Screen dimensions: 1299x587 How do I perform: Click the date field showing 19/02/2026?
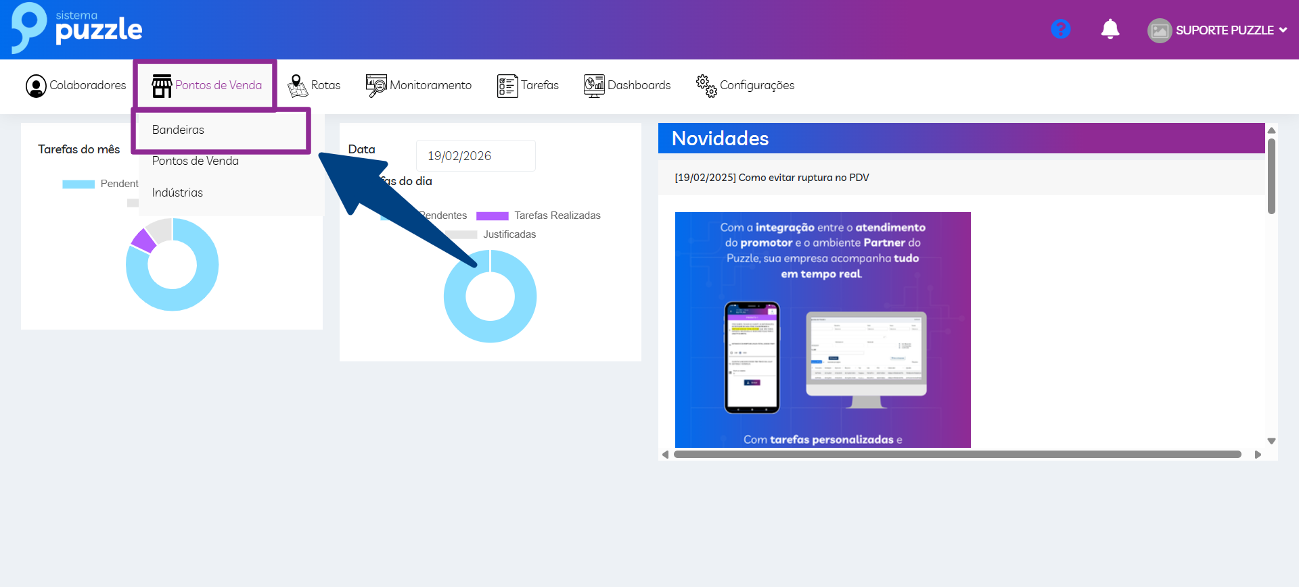coord(475,156)
